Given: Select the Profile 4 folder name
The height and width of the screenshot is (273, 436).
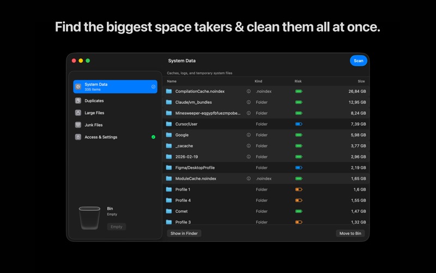Looking at the screenshot, I should click(x=183, y=200).
